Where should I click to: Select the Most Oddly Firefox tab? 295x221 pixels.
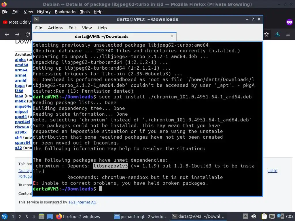click(x=16, y=22)
